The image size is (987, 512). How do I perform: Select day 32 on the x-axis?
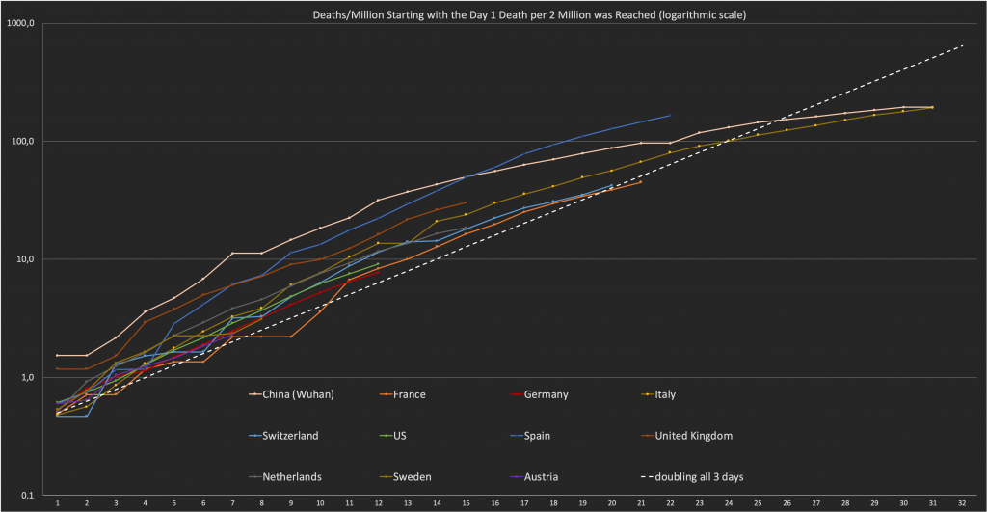(x=961, y=503)
